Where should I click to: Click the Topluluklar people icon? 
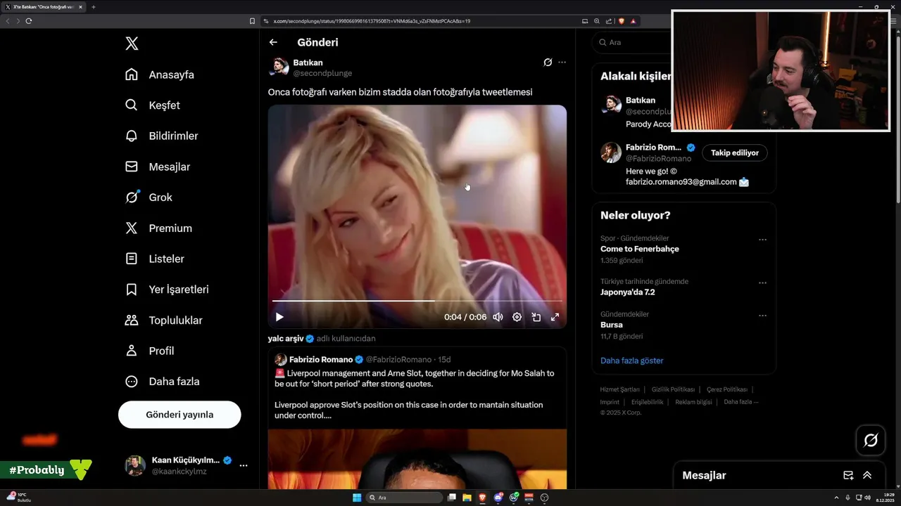(132, 320)
